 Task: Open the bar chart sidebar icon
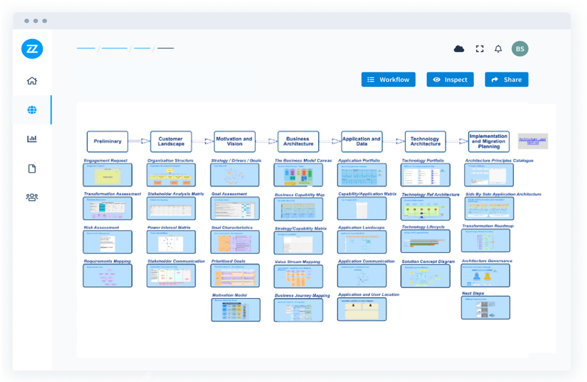[32, 139]
